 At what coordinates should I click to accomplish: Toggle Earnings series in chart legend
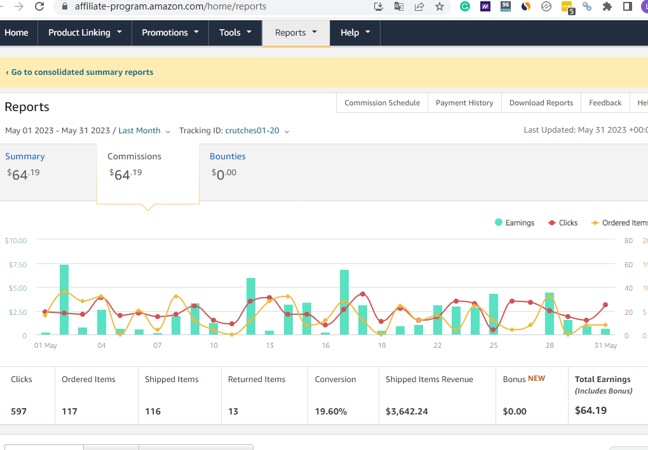pos(515,223)
